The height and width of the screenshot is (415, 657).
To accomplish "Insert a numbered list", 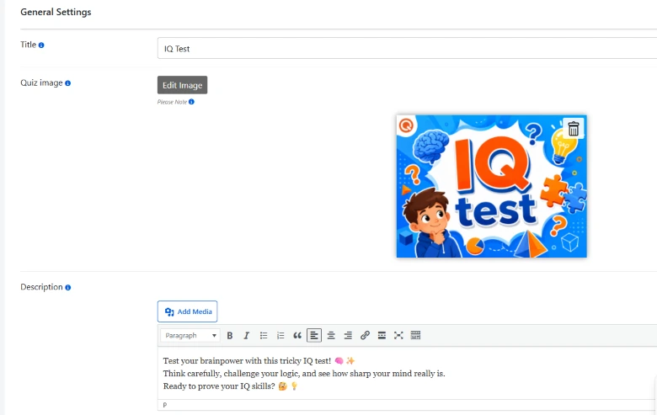I will click(280, 335).
